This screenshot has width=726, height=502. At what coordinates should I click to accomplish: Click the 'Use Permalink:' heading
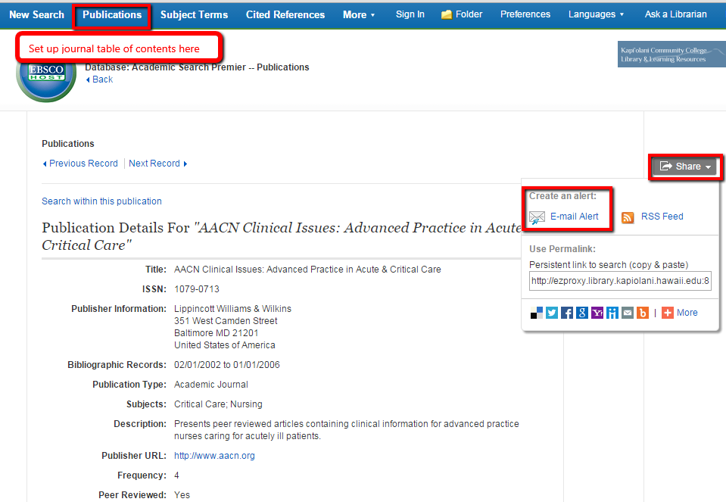pyautogui.click(x=562, y=249)
